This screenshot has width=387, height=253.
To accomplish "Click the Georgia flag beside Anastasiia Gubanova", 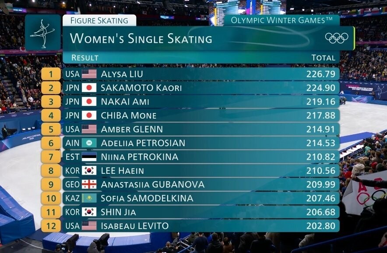I will point(89,184).
